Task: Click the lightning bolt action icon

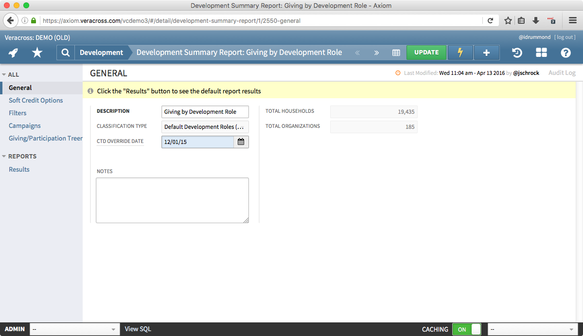Action: 460,53
